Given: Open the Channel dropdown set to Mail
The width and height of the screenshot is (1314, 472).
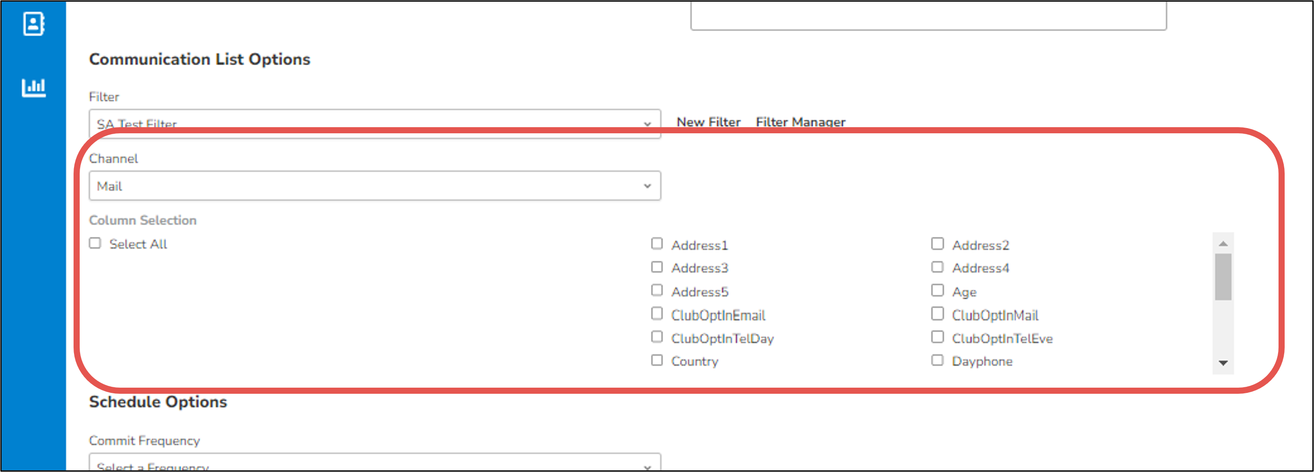Looking at the screenshot, I should (375, 186).
